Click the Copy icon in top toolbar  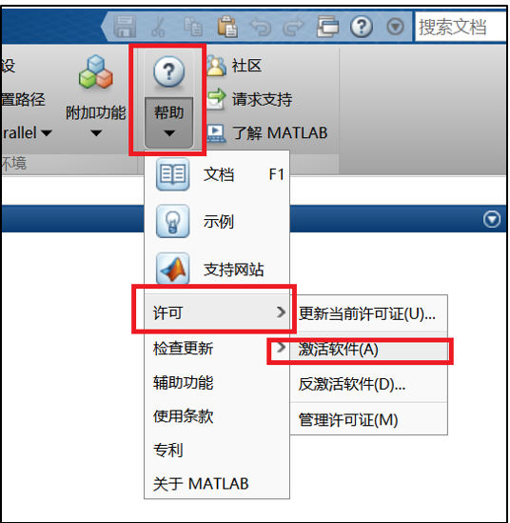[193, 26]
